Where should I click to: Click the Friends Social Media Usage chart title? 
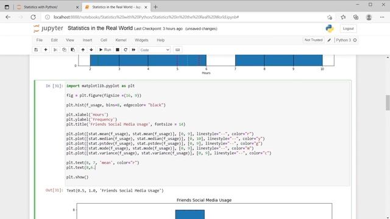[x=204, y=200]
